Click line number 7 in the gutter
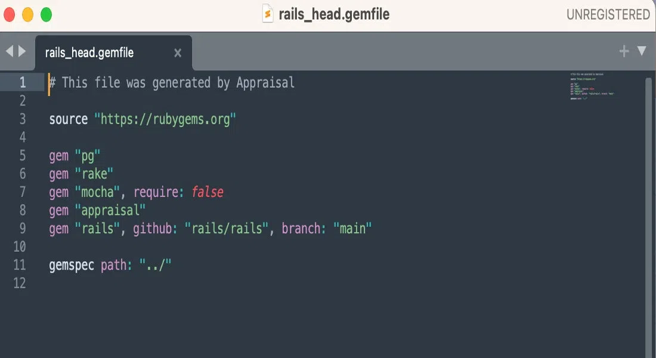This screenshot has width=656, height=358. coord(23,192)
